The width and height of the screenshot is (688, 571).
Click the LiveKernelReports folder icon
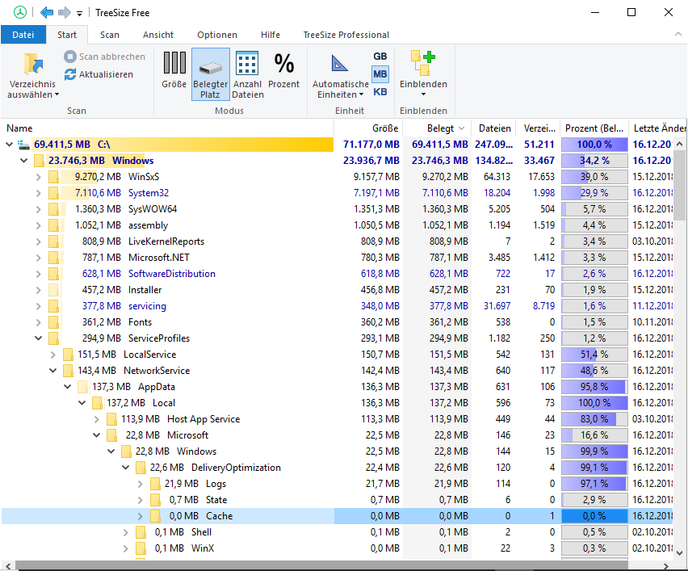53,241
